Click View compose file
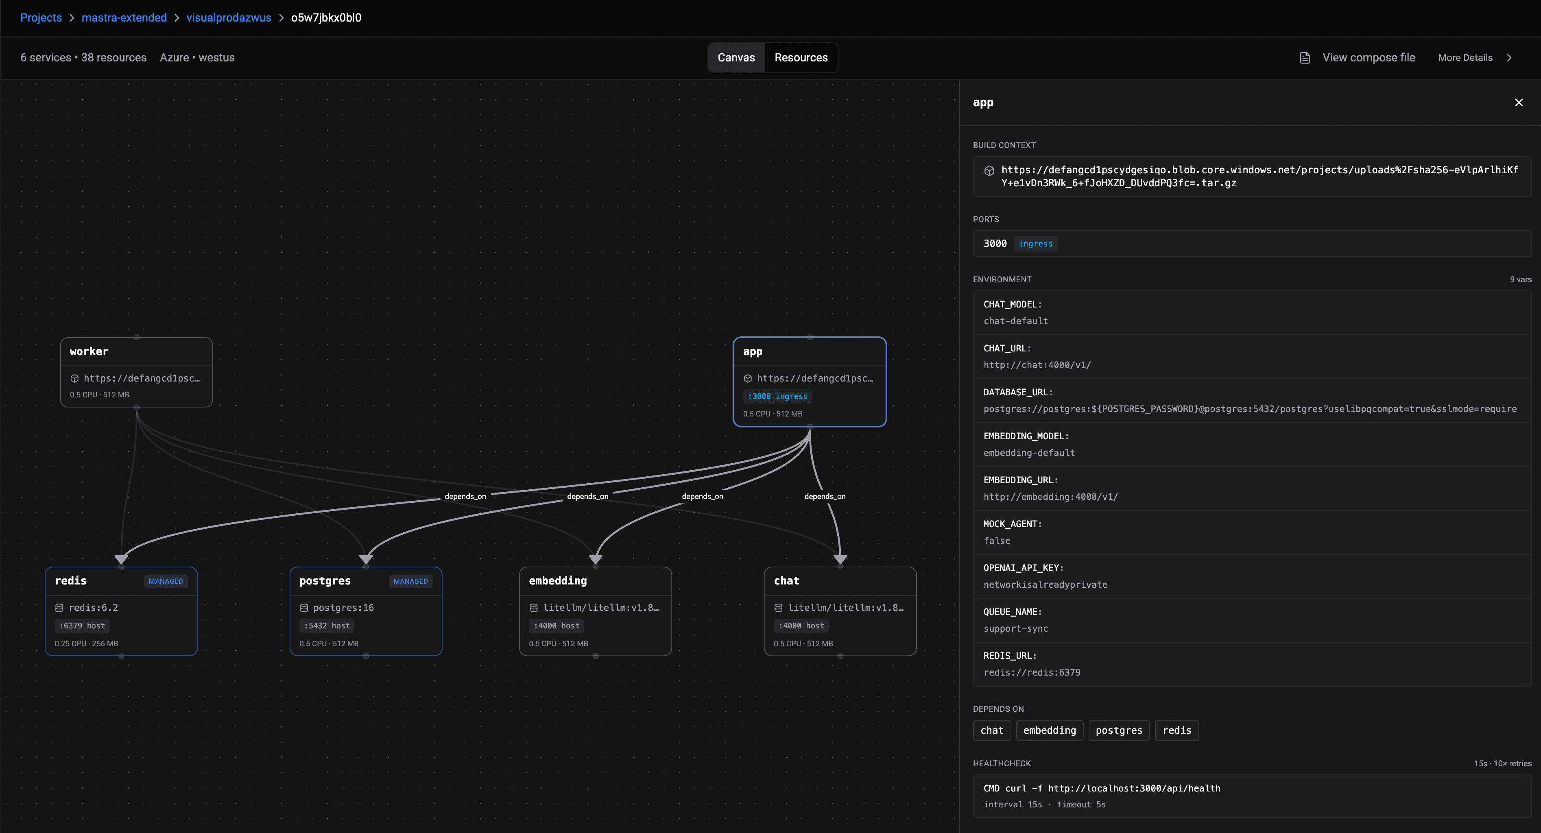 [1369, 58]
